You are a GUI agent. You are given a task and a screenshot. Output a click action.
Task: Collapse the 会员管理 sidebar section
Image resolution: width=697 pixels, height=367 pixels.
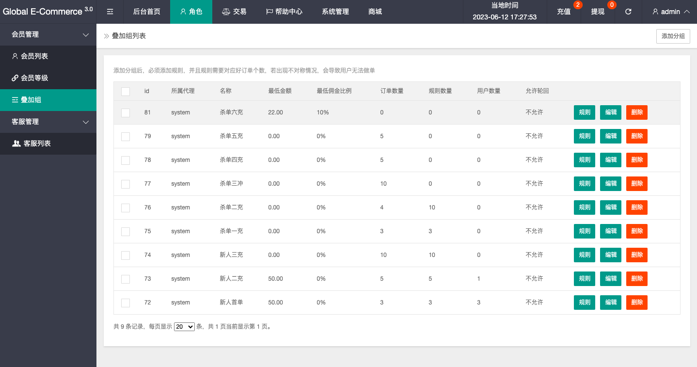coord(48,34)
